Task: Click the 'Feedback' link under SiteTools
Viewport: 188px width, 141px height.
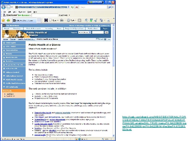Action: [x=10, y=94]
